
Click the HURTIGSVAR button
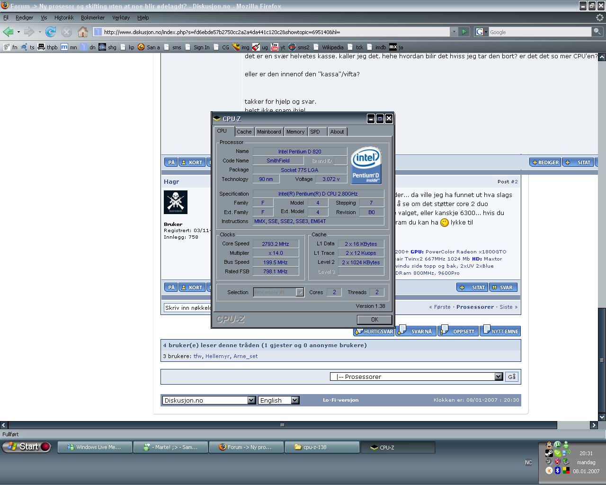pyautogui.click(x=374, y=331)
